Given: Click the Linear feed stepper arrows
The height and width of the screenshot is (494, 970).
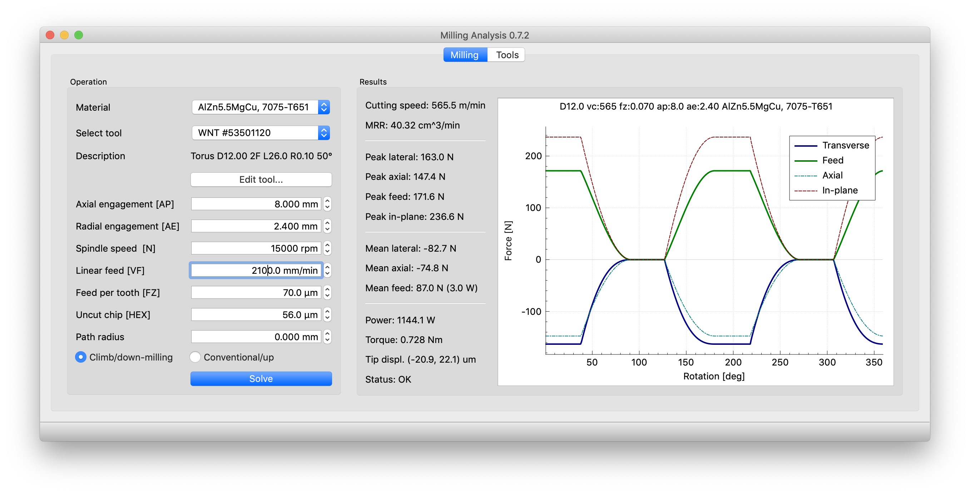Looking at the screenshot, I should (327, 270).
